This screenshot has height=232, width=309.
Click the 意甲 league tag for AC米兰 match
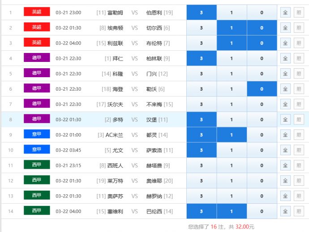tap(37, 134)
